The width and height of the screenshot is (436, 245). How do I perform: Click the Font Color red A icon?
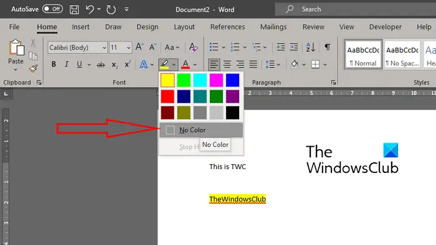(186, 65)
